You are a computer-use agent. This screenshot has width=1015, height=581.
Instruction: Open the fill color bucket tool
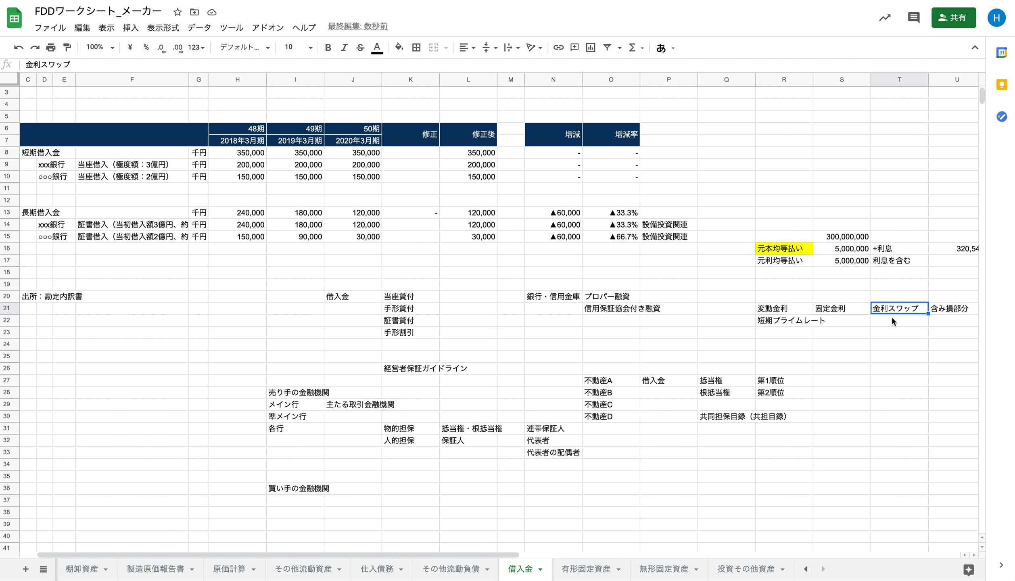tap(399, 47)
